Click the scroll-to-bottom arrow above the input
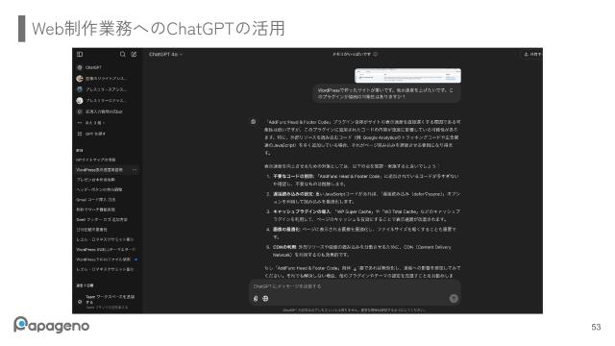The image size is (615, 346). pos(355,269)
